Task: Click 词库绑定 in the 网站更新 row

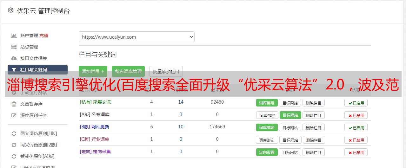Action: (x=267, y=127)
